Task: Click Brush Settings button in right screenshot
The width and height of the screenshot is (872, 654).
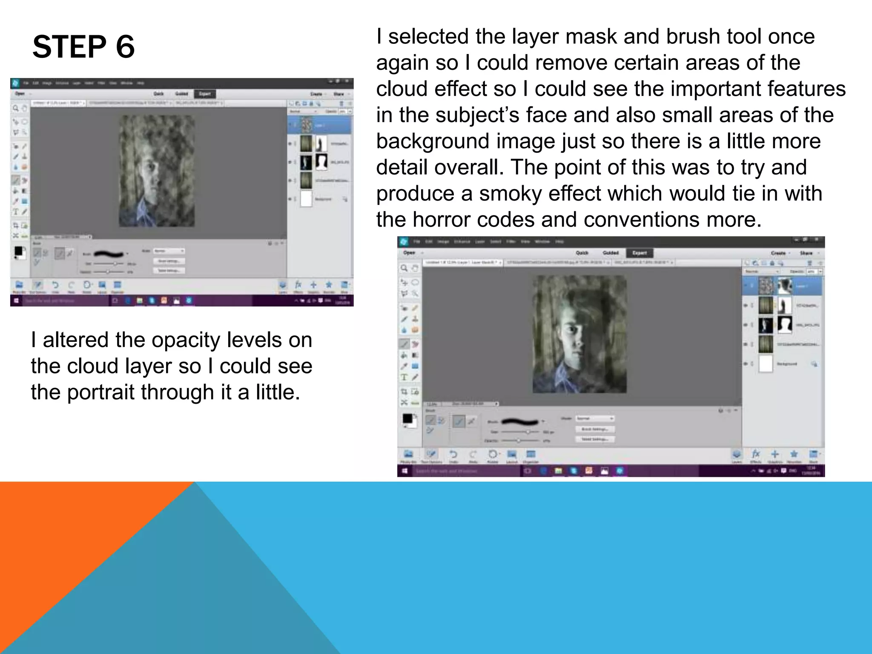Action: 595,429
